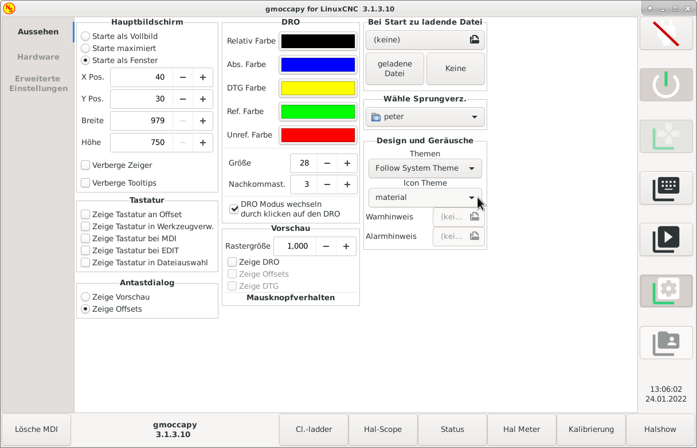The width and height of the screenshot is (697, 448).
Task: Increase Breite value with plus
Action: pos(203,121)
